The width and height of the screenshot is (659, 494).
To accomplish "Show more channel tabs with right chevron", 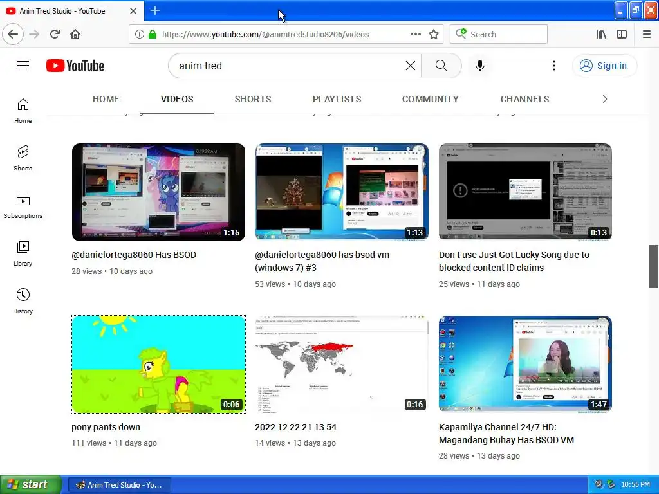I will [604, 99].
